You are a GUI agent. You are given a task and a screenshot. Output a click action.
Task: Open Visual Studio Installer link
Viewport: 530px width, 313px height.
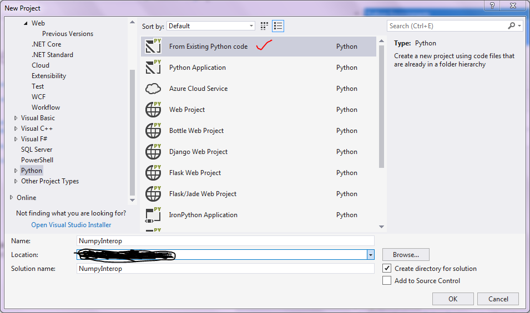coord(71,224)
